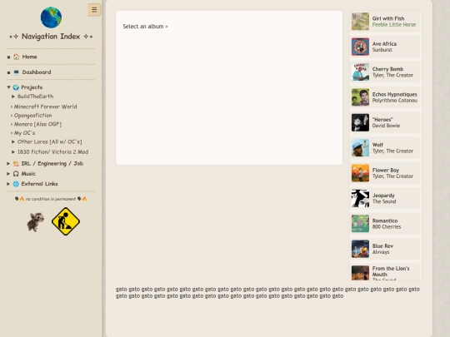Image resolution: width=450 pixels, height=337 pixels.
Task: Open the My OC's link
Action: [24, 133]
